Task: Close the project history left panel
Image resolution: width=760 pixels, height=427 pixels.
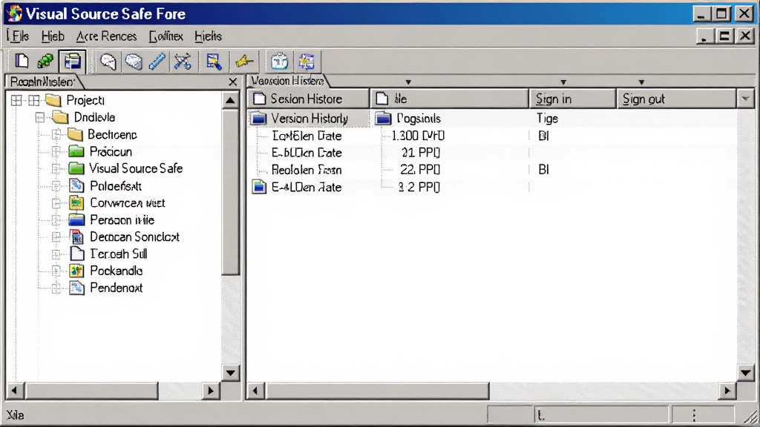Action: [233, 82]
